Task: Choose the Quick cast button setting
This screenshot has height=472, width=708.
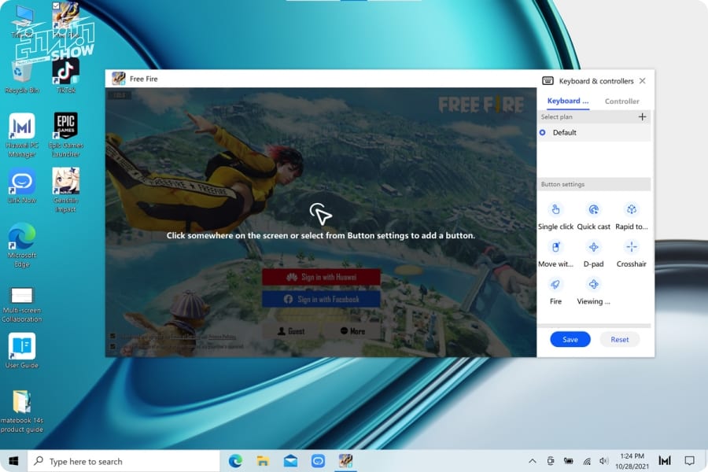Action: (593, 216)
